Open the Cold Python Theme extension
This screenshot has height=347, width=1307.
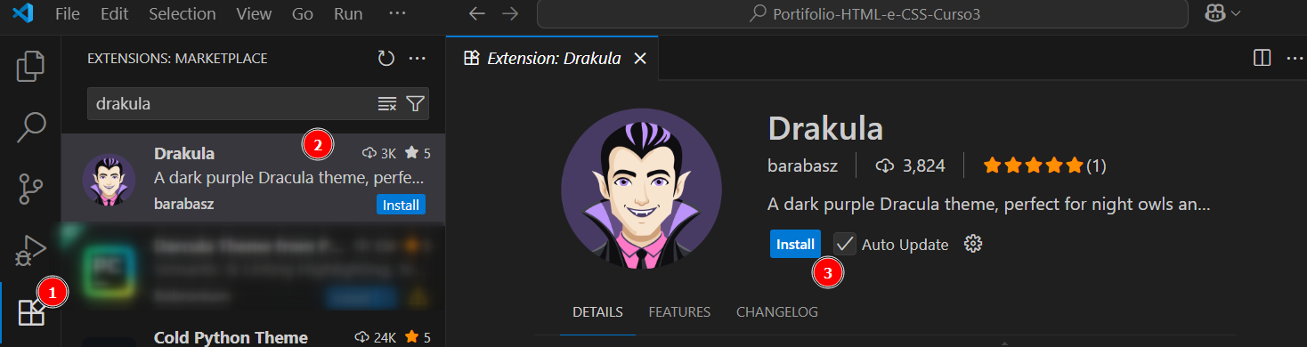pos(253,337)
